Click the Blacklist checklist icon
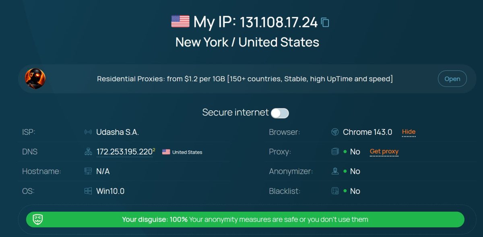The image size is (483, 237). click(x=334, y=191)
